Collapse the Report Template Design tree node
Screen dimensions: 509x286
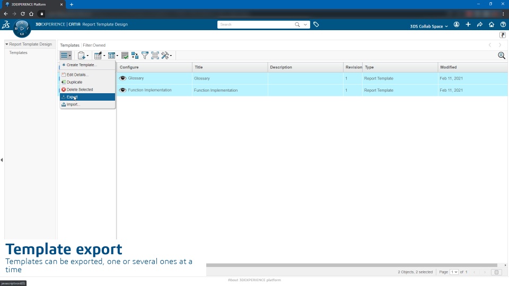pos(6,44)
